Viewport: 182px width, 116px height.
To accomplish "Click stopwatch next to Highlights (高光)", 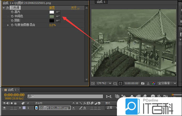I will point(12,12).
